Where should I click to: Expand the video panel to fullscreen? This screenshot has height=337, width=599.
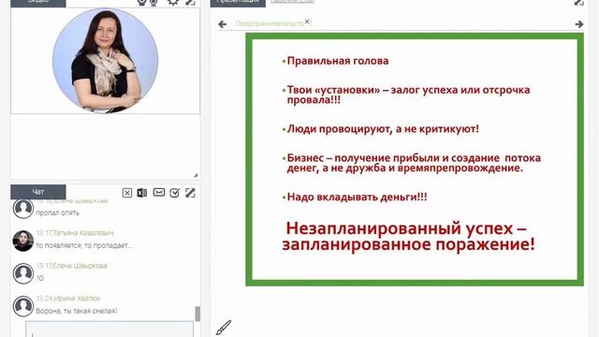tap(190, 2)
